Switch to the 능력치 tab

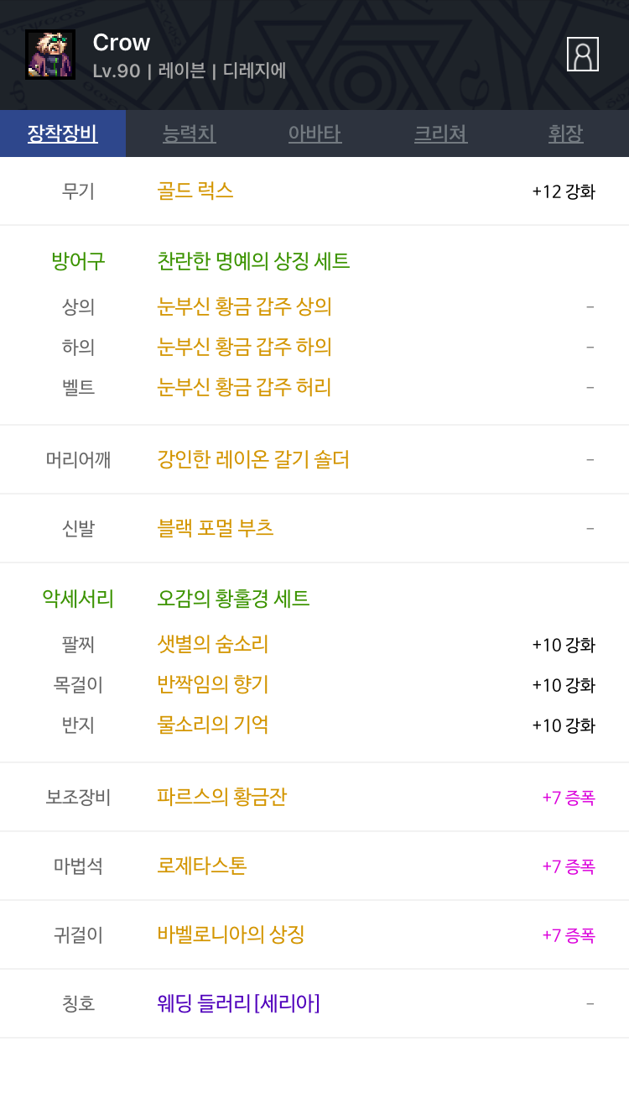(189, 133)
